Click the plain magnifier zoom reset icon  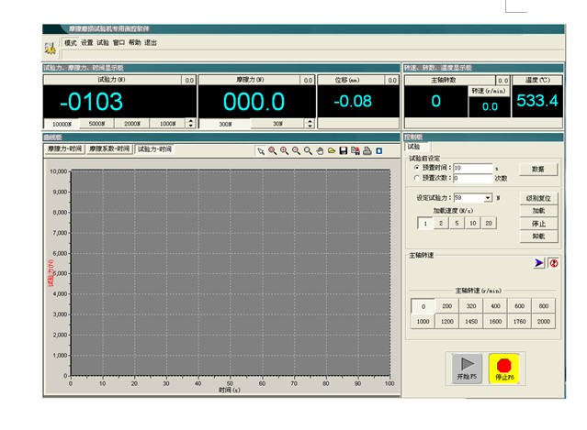click(308, 151)
